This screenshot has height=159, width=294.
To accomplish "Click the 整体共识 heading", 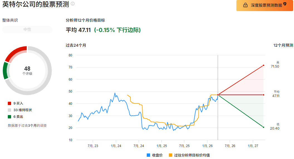I will (10, 20).
